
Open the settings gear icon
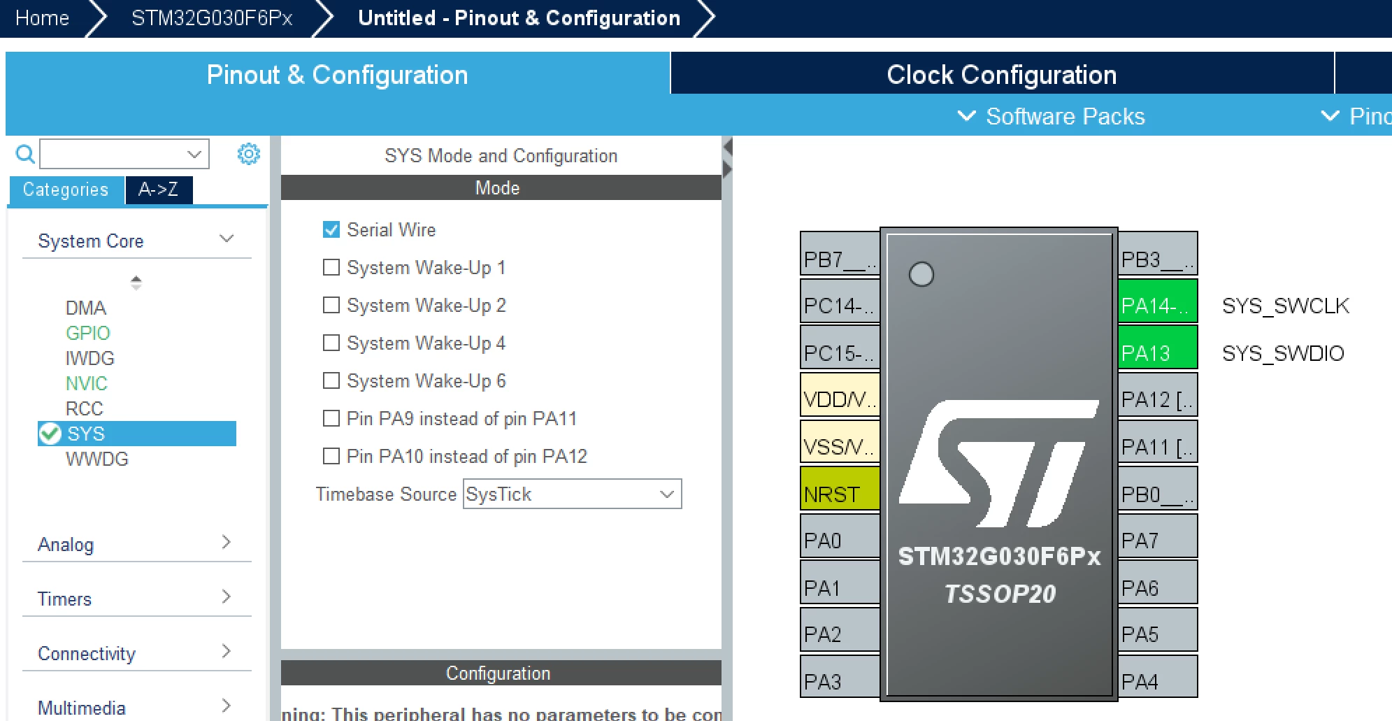[248, 154]
